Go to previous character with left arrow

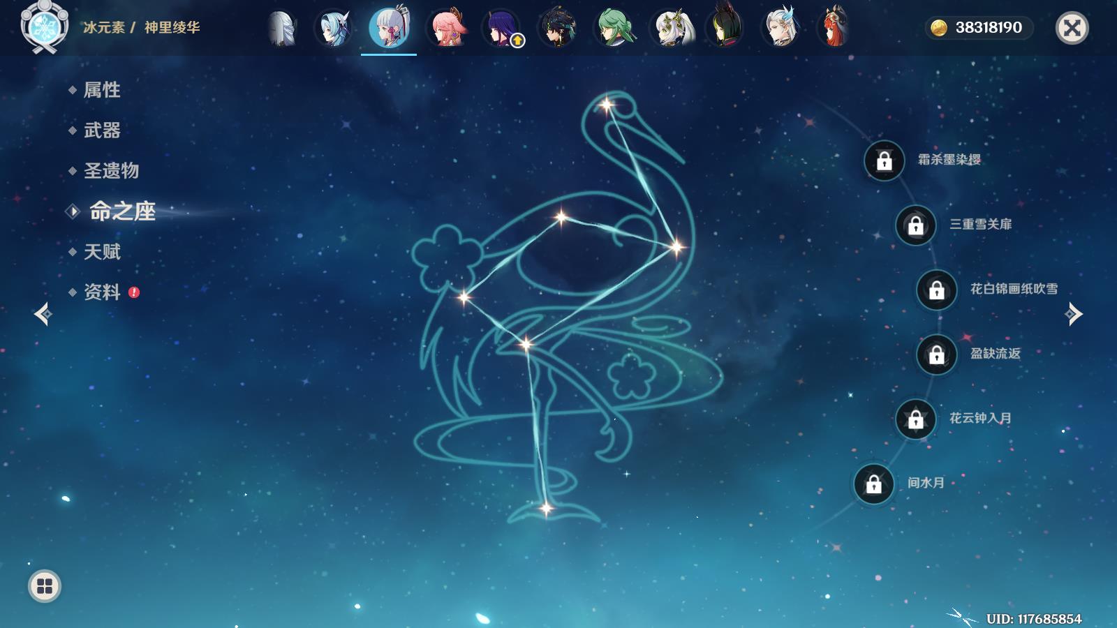pyautogui.click(x=43, y=314)
